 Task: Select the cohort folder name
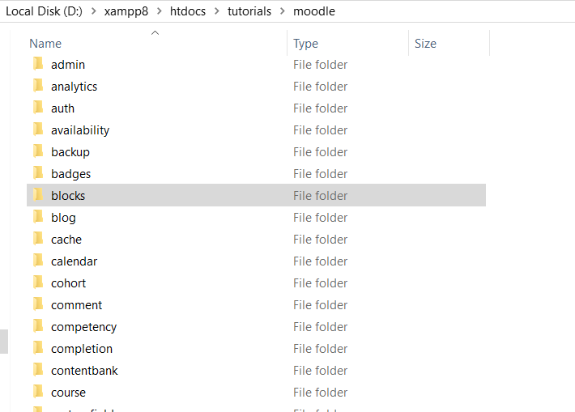point(68,283)
